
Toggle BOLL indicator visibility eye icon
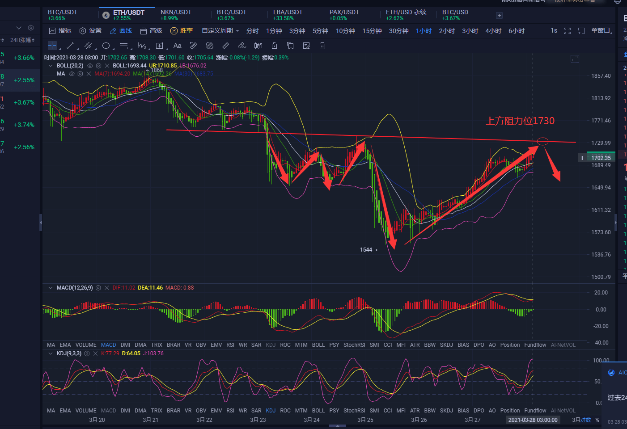(90, 66)
